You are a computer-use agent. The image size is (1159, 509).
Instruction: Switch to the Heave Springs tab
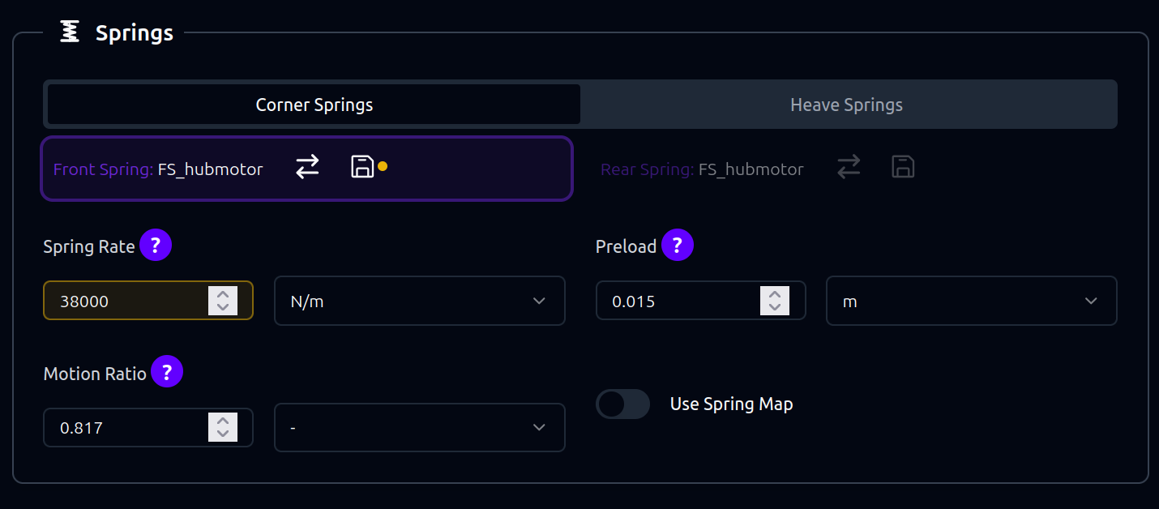(x=846, y=105)
